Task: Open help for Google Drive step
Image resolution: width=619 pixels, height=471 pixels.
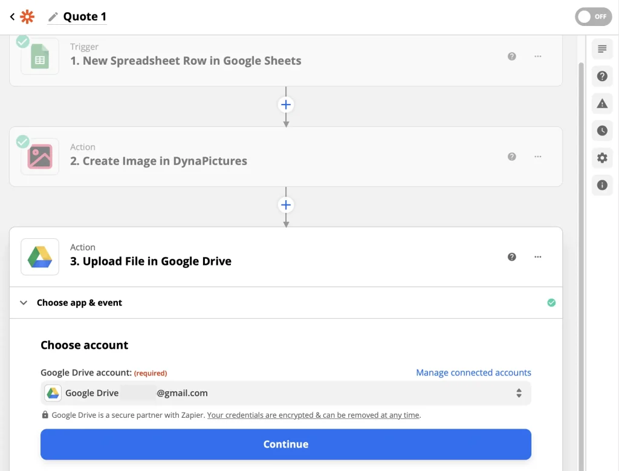Action: point(511,257)
